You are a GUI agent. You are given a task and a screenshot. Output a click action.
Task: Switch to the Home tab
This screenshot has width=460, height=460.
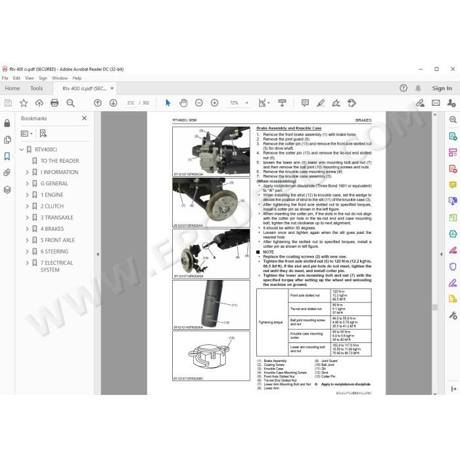(12, 88)
